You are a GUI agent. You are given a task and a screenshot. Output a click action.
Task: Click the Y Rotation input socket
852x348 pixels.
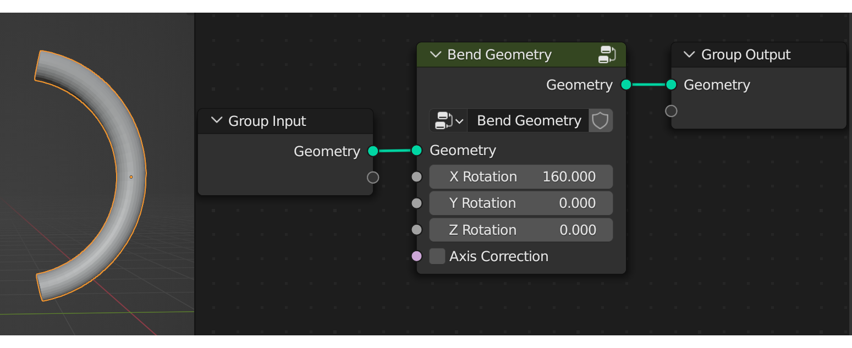click(x=416, y=203)
